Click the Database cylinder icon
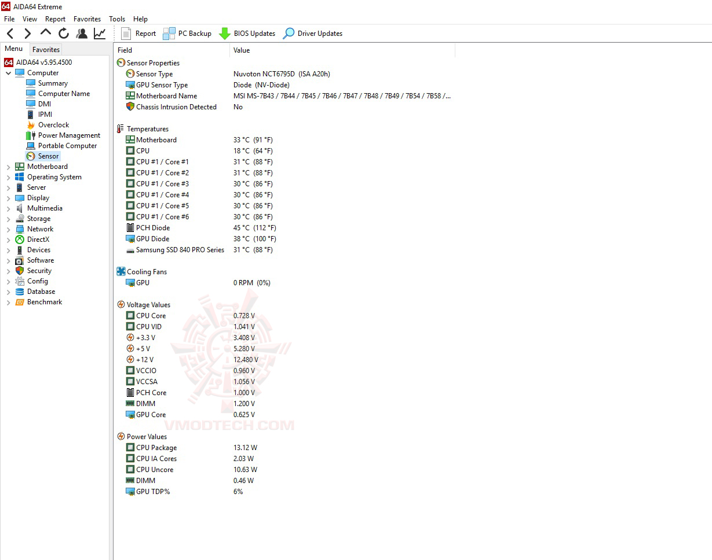The image size is (712, 560). coord(20,292)
